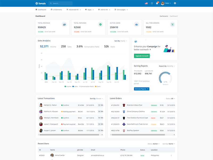
Task: Open the Advanced Kit menu
Action: click(74, 10)
